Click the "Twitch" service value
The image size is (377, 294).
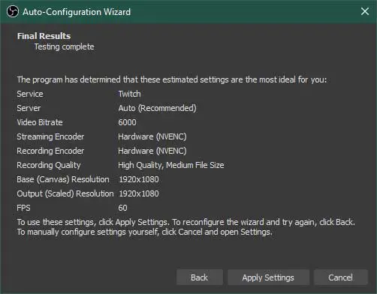coord(129,94)
